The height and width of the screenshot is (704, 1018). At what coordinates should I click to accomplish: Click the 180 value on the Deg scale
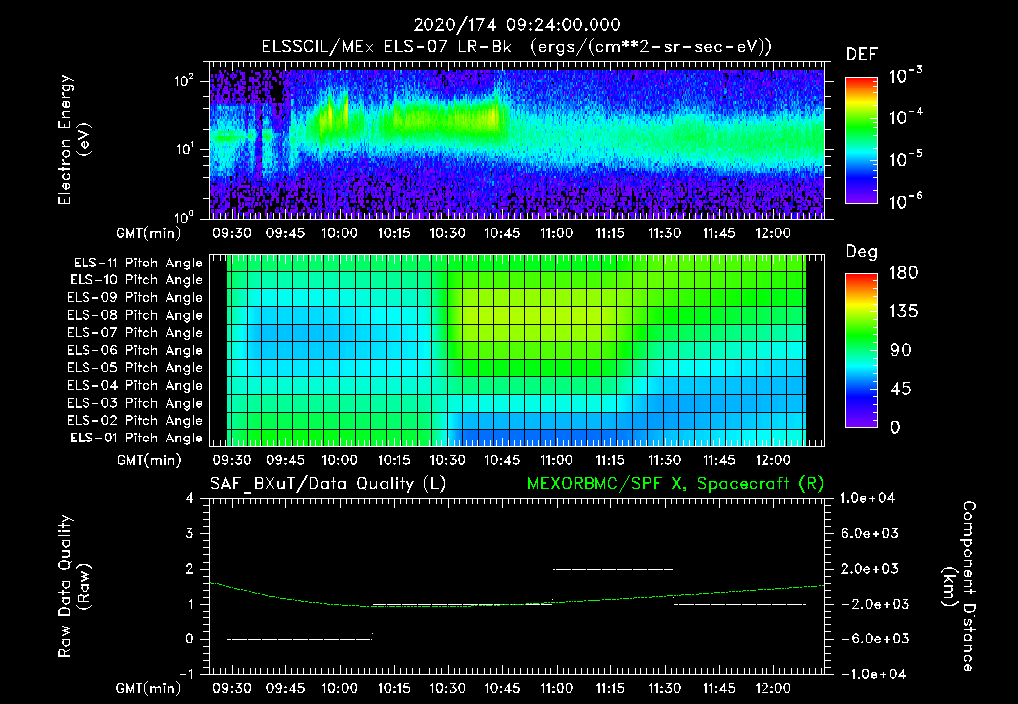point(903,273)
